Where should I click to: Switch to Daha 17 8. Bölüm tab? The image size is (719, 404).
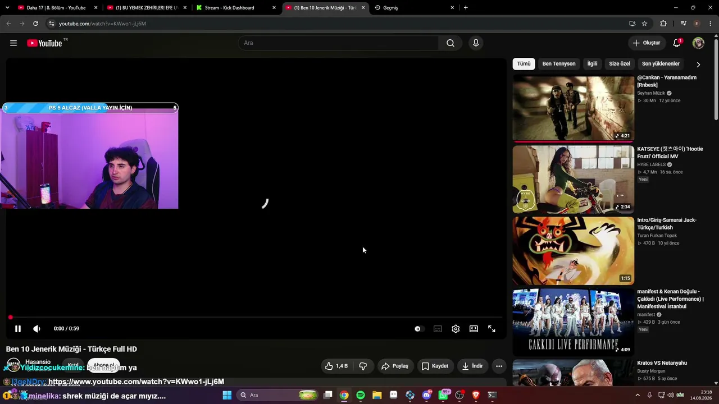[x=58, y=8]
